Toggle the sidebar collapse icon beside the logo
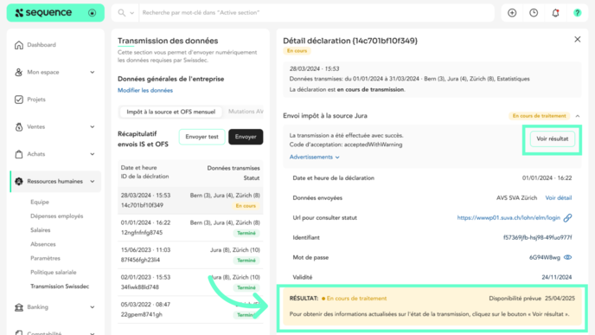 coord(93,13)
